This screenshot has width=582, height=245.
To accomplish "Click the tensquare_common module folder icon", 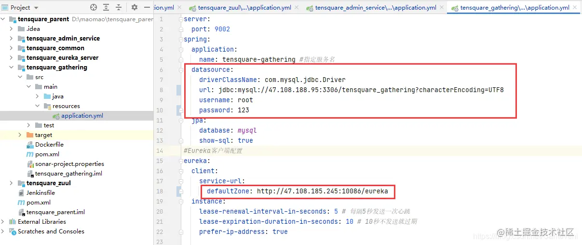I will [x=21, y=48].
